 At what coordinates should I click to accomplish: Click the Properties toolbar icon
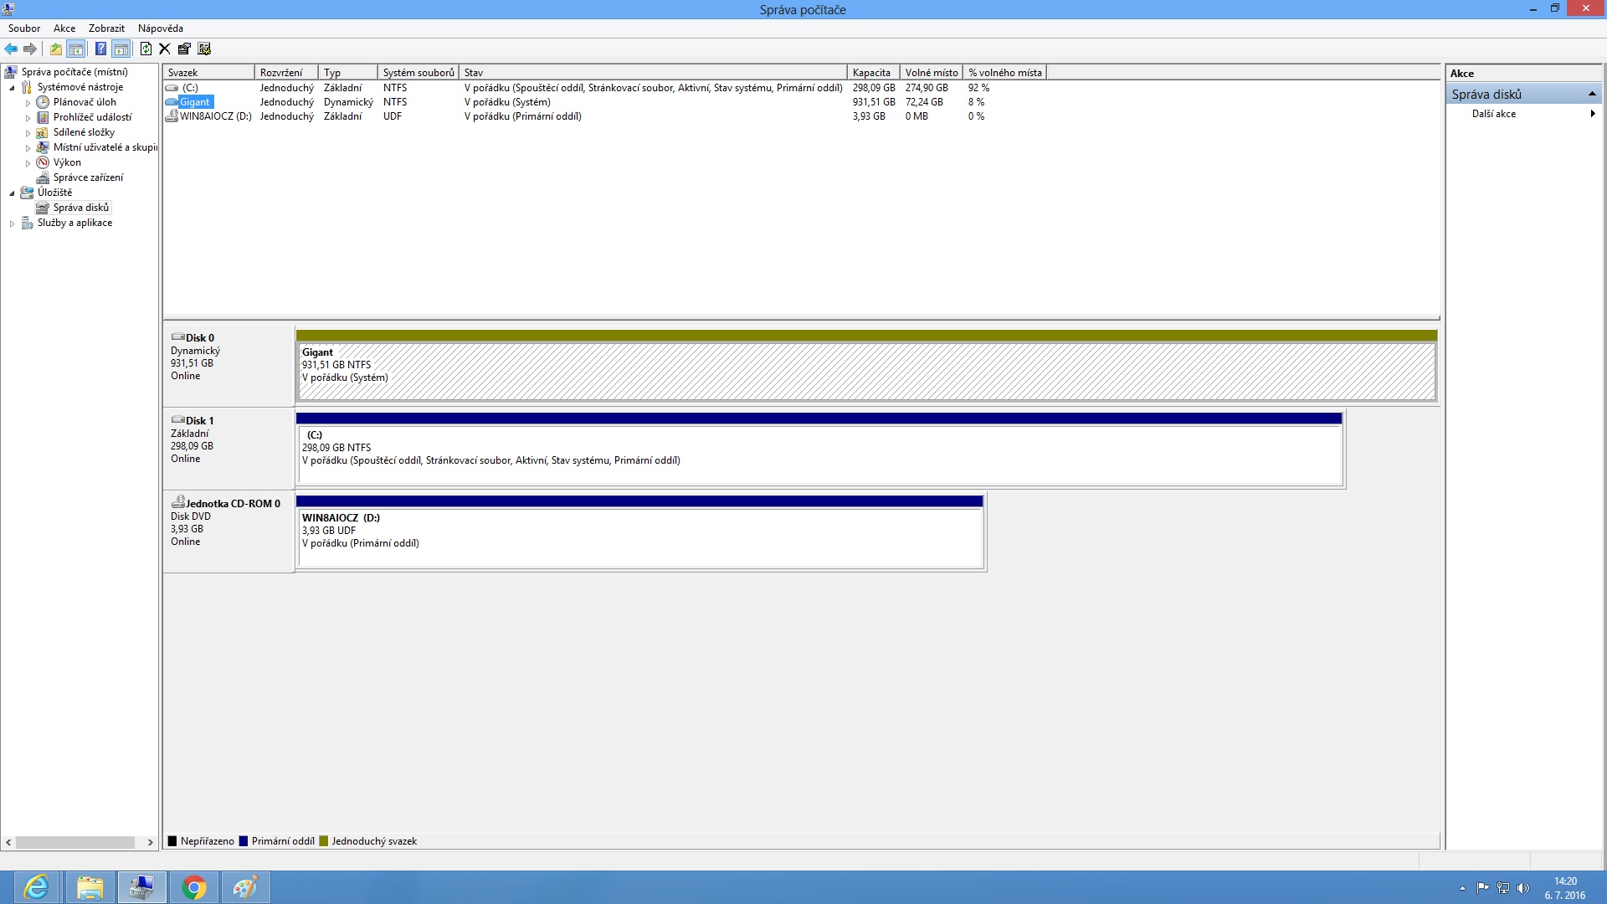point(184,49)
